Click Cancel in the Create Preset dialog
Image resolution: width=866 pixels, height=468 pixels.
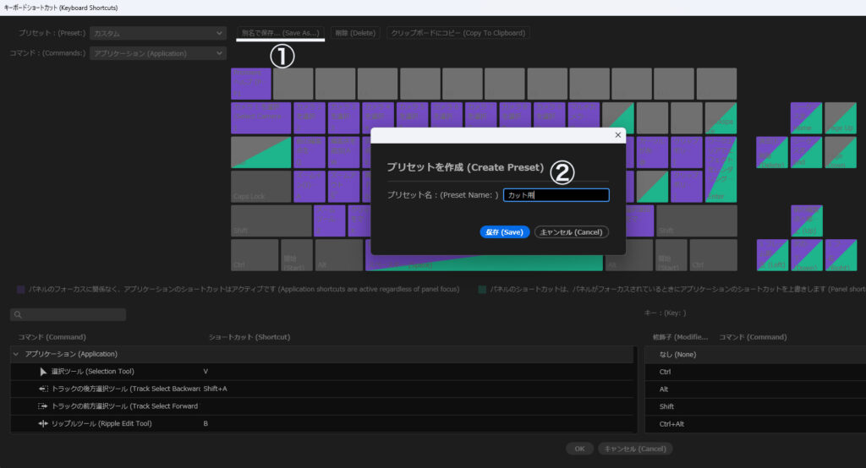click(x=571, y=231)
